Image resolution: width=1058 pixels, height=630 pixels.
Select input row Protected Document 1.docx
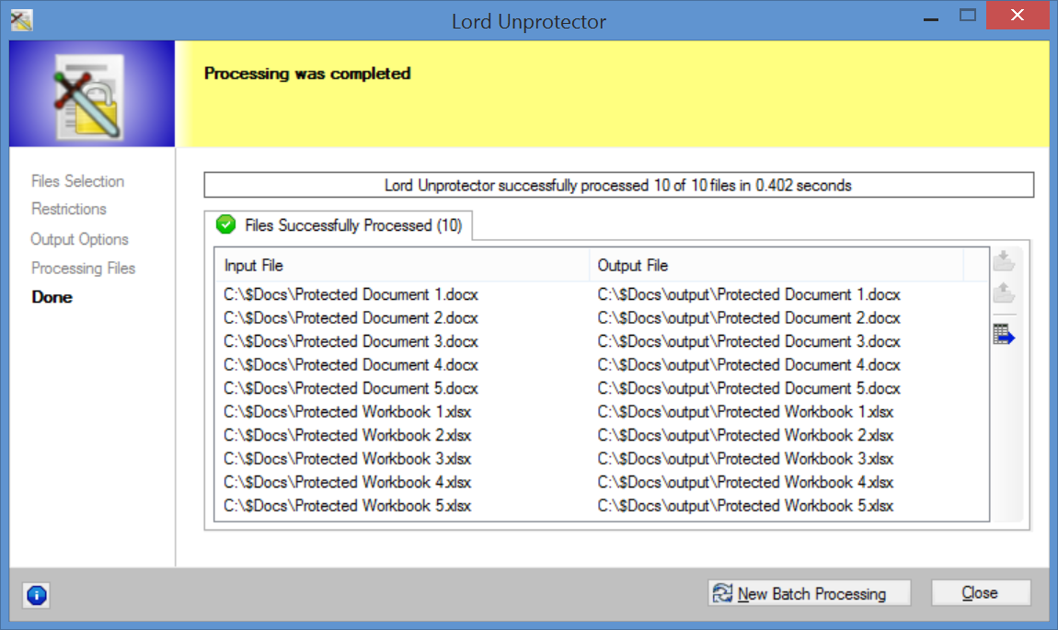351,294
